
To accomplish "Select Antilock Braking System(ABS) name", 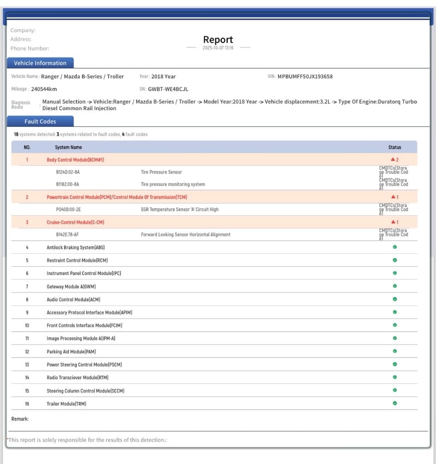I will pyautogui.click(x=76, y=247).
